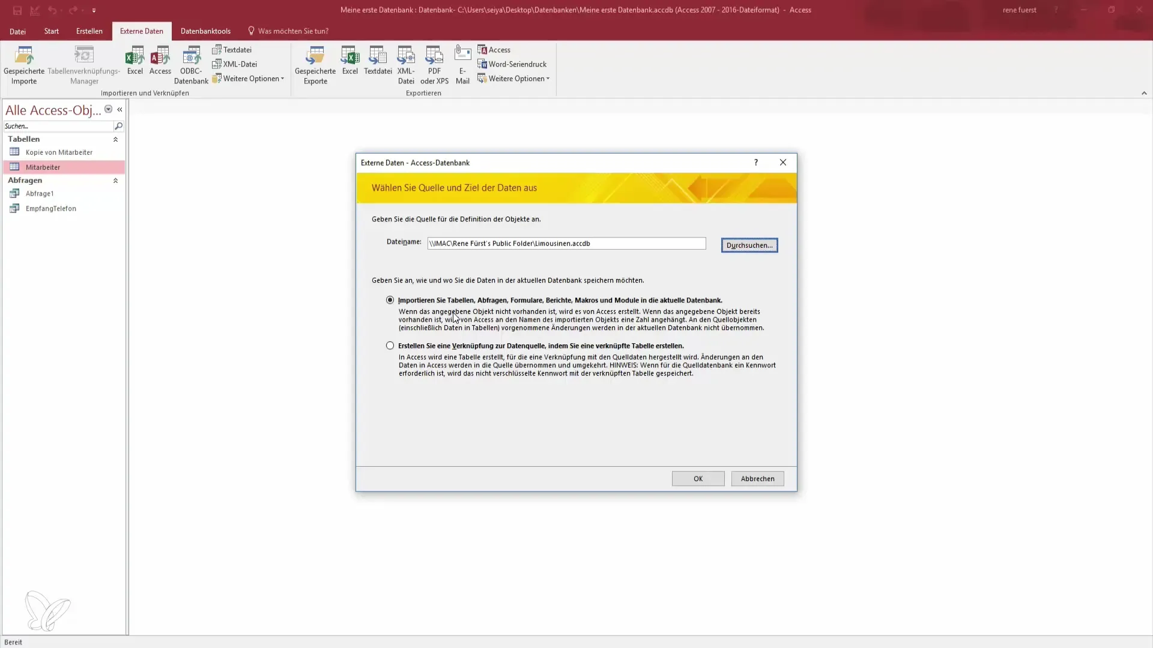Import a Textdatei

232,50
